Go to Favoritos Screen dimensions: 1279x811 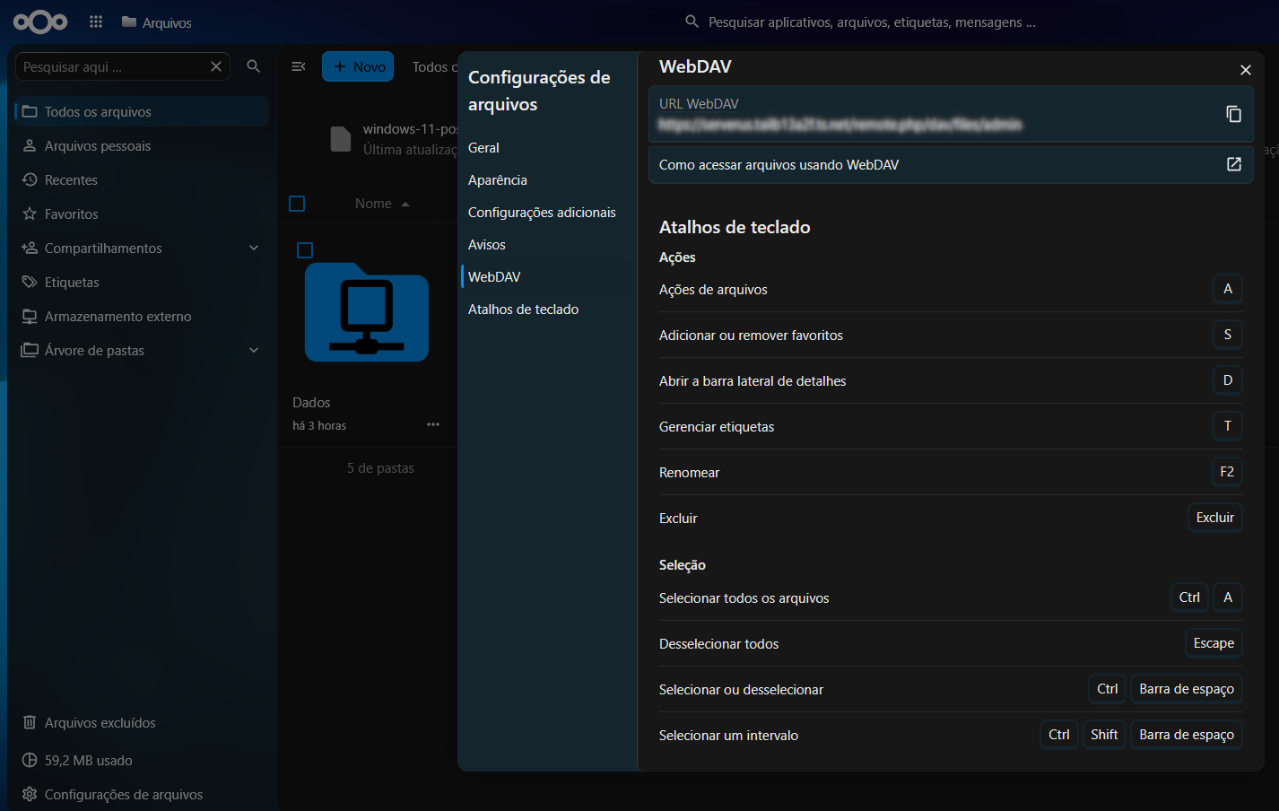point(71,214)
